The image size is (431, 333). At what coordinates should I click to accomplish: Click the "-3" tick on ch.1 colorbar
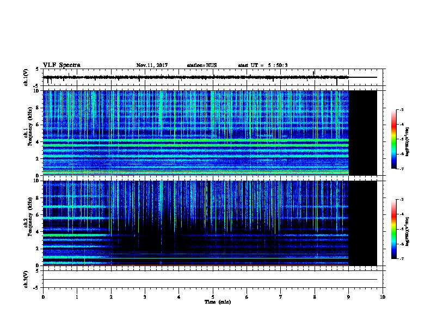(401, 109)
